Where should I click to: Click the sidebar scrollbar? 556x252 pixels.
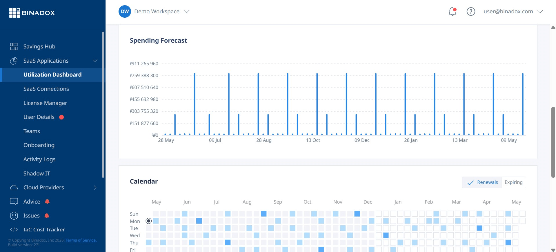103,104
